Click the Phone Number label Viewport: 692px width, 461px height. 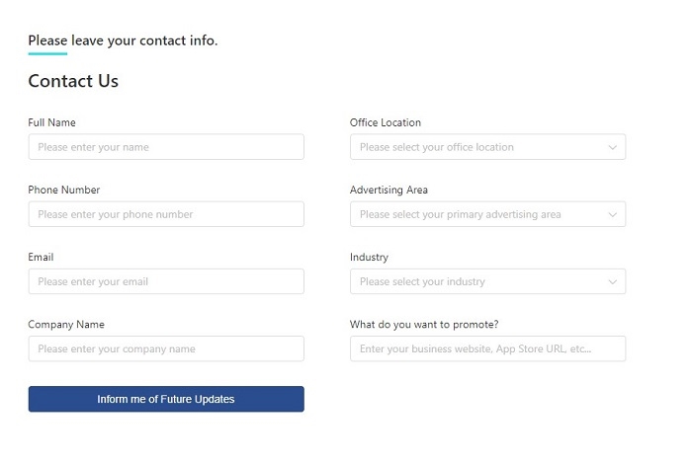(64, 190)
